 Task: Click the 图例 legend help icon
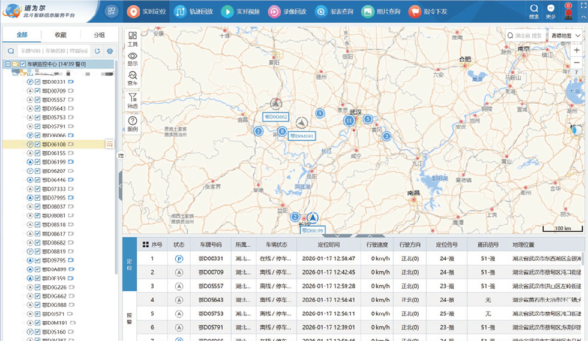[133, 121]
